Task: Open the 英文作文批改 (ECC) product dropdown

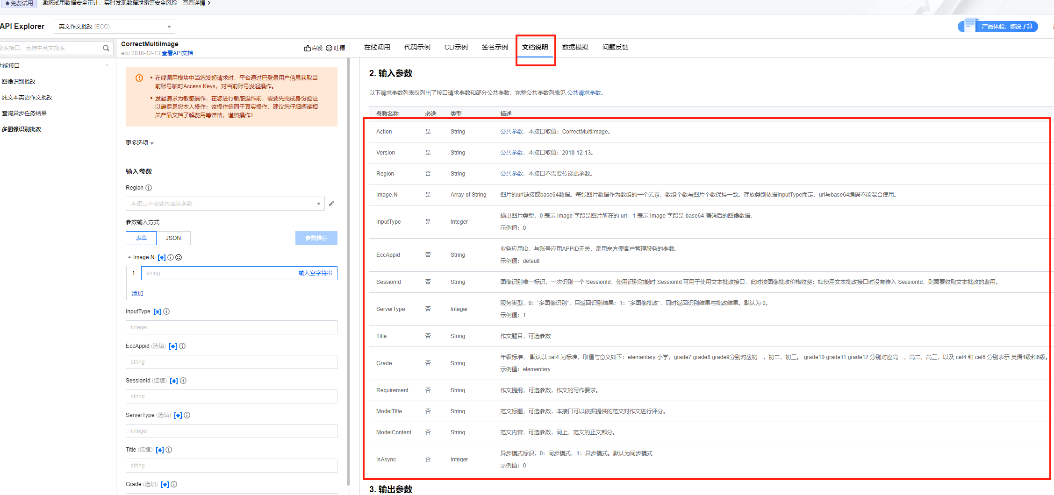Action: coord(115,27)
